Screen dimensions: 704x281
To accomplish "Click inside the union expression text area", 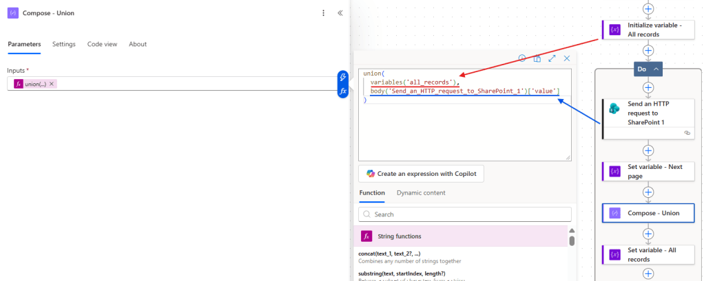I will click(x=465, y=115).
